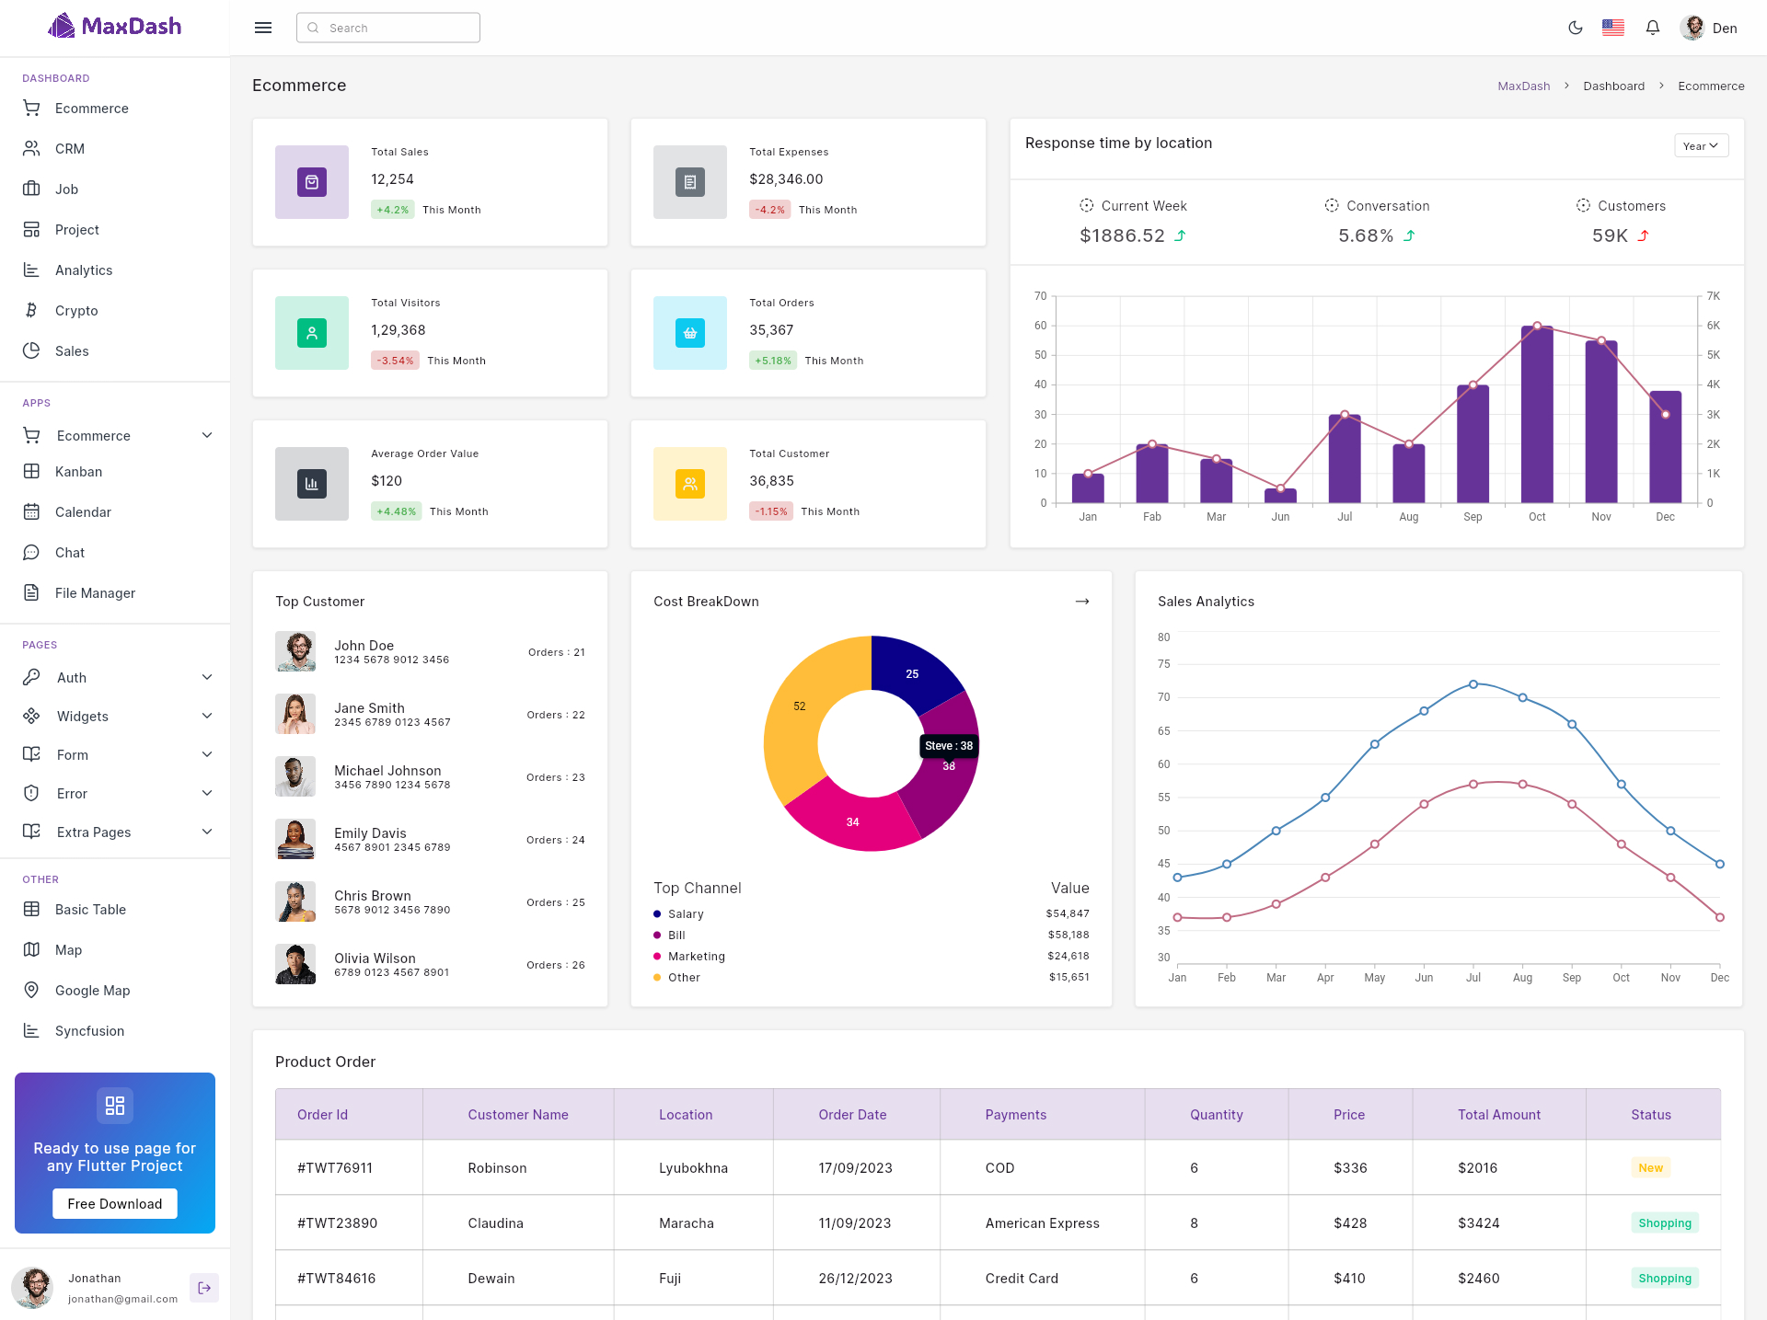Open File Manager from the sidebar
This screenshot has height=1320, width=1767.
click(95, 593)
